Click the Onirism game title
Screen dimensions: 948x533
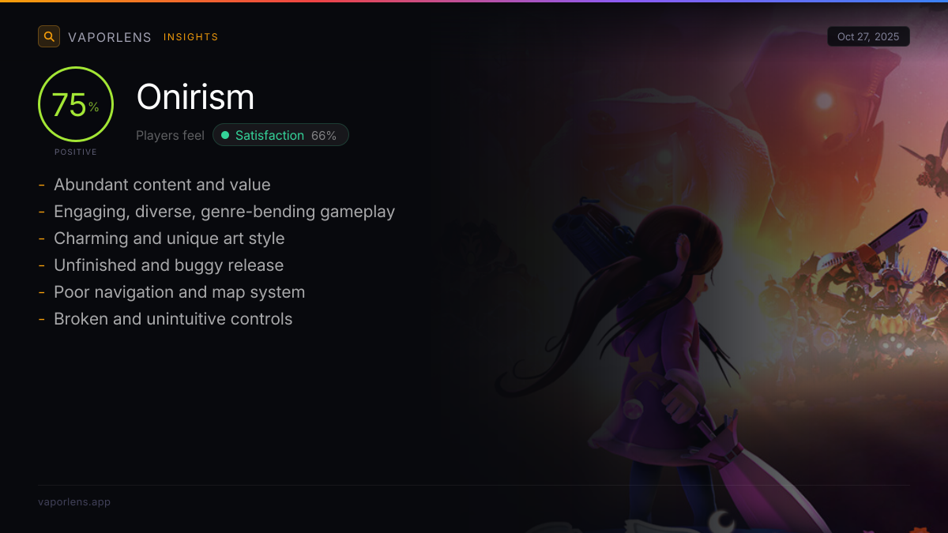point(195,97)
